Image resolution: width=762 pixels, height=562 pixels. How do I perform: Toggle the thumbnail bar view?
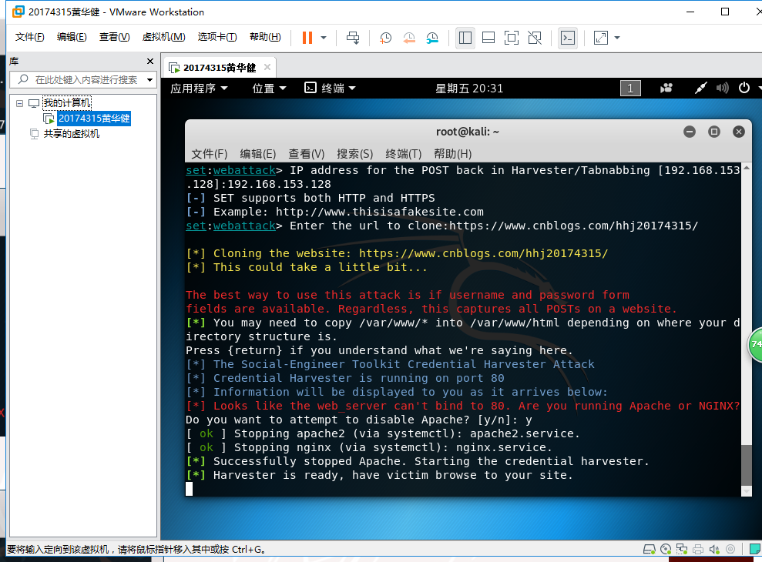tap(488, 38)
